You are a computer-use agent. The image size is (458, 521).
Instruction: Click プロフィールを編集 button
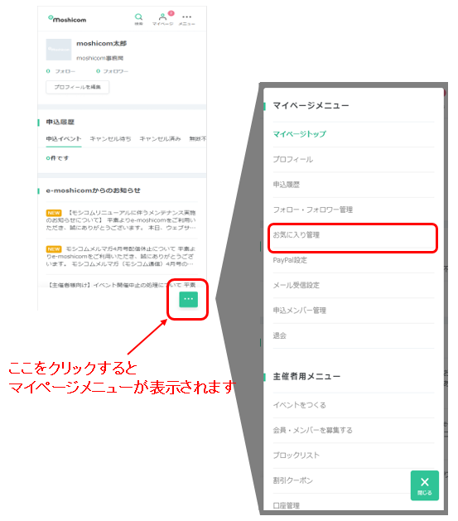pyautogui.click(x=77, y=87)
